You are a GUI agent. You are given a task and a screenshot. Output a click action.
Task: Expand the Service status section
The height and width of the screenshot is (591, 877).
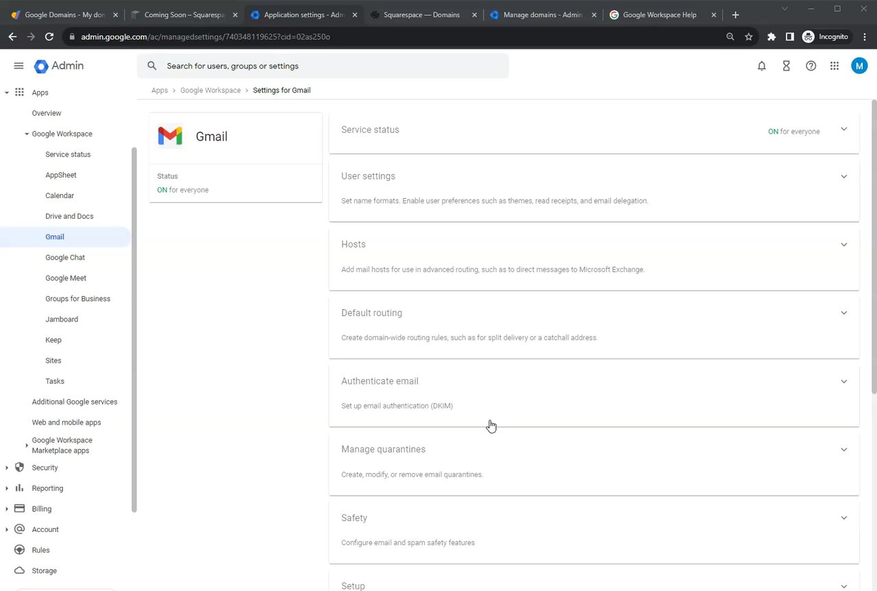843,129
